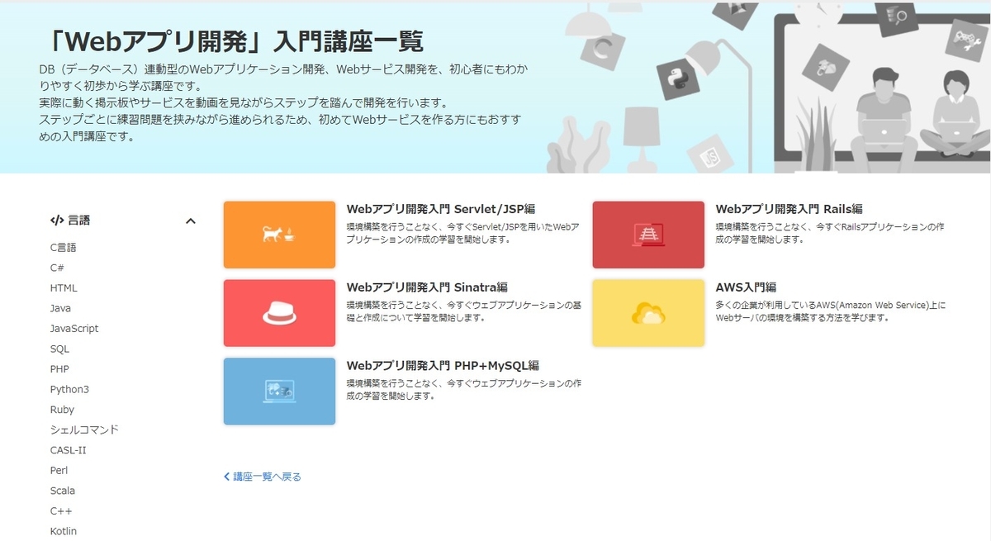Choose Kotlin from the language list
Viewport: 991px width, 541px height.
[63, 531]
